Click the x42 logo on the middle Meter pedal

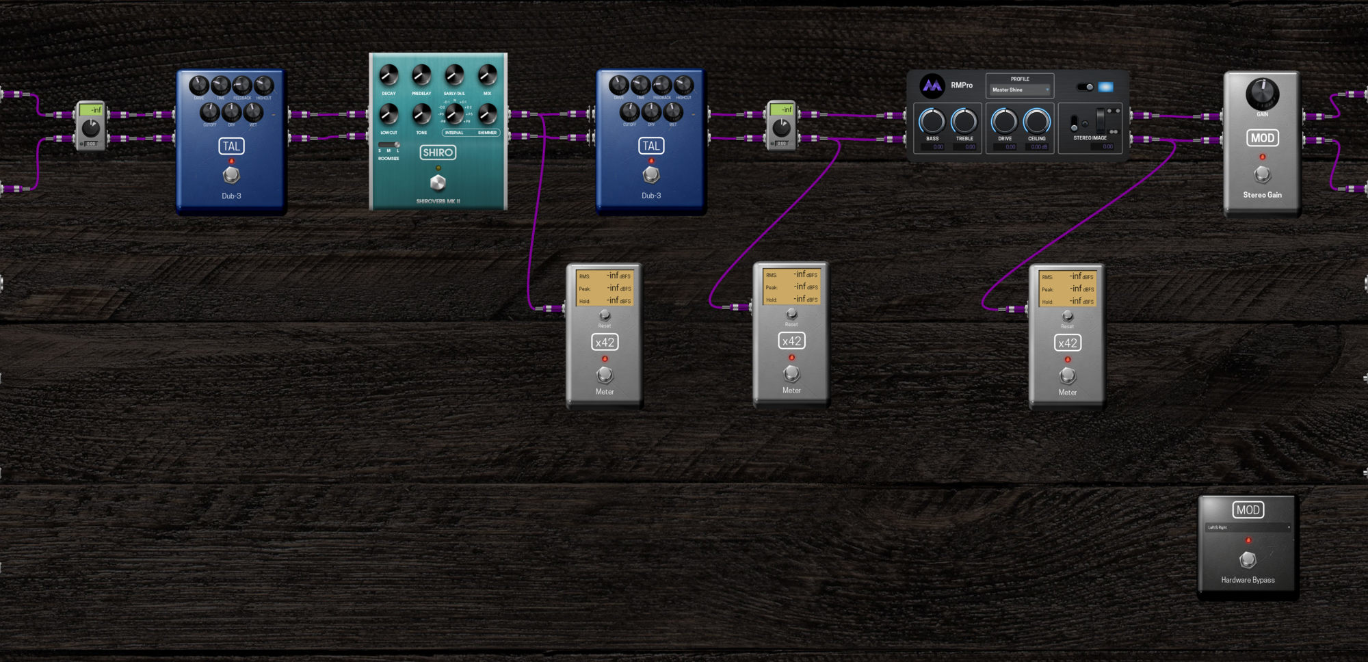[791, 341]
